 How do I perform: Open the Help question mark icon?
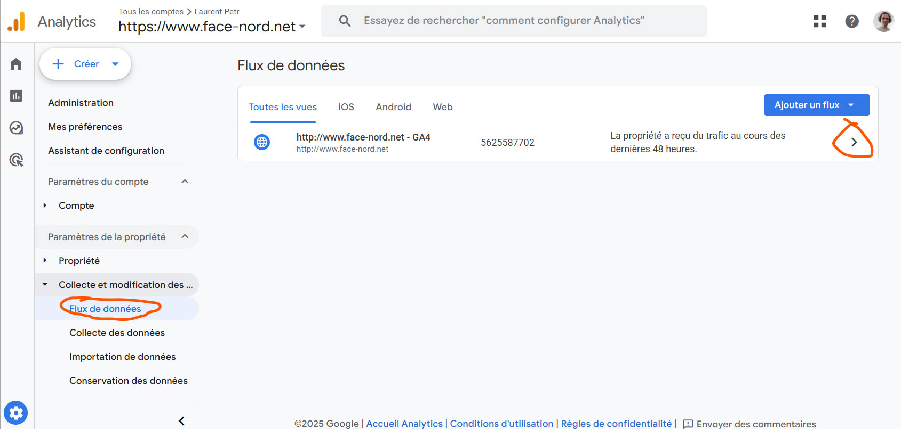pos(852,21)
